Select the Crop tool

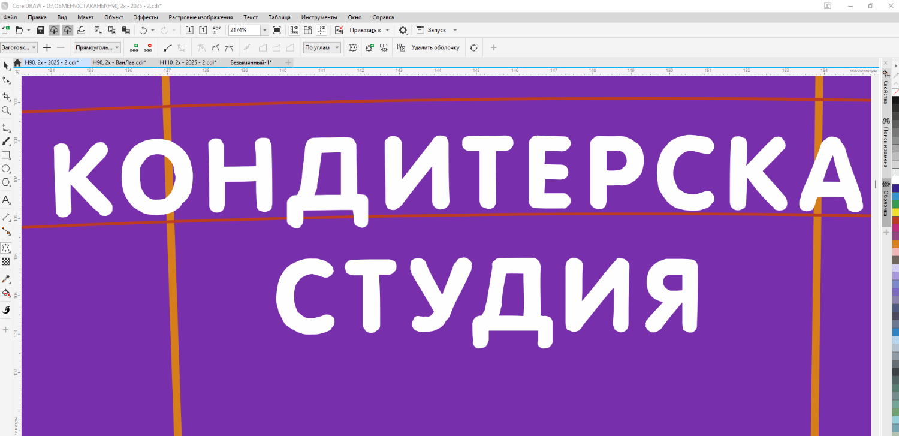(x=6, y=97)
